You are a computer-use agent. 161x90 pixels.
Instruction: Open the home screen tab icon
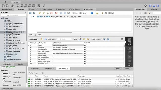tap(5, 2)
